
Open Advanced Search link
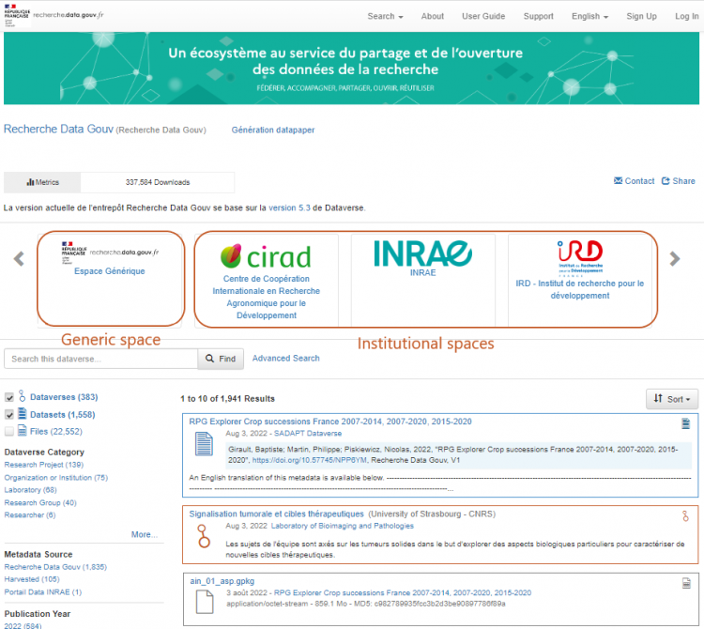[285, 359]
